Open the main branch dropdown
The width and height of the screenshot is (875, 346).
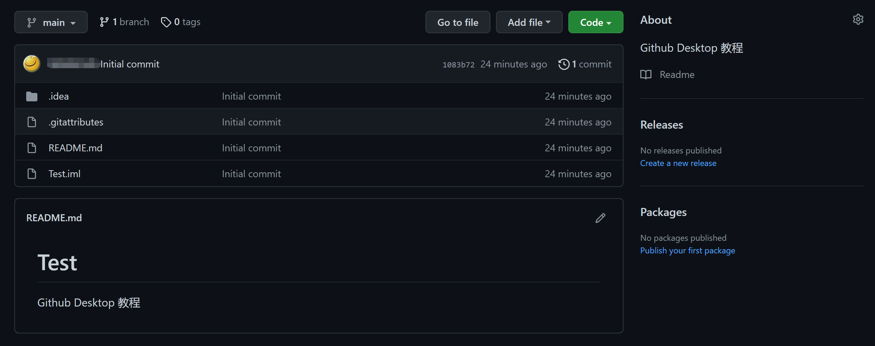coord(51,22)
